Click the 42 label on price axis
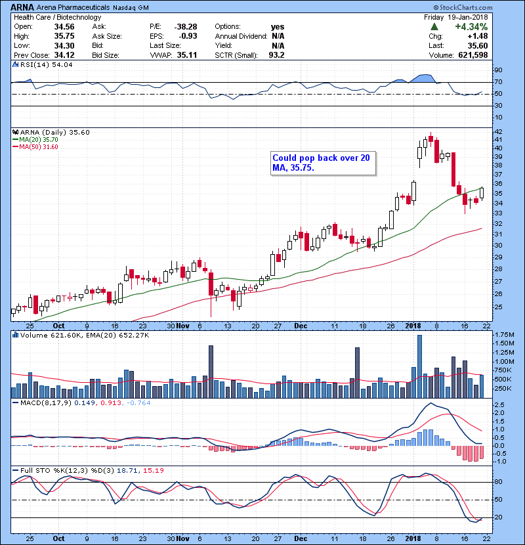The image size is (525, 545). click(498, 132)
